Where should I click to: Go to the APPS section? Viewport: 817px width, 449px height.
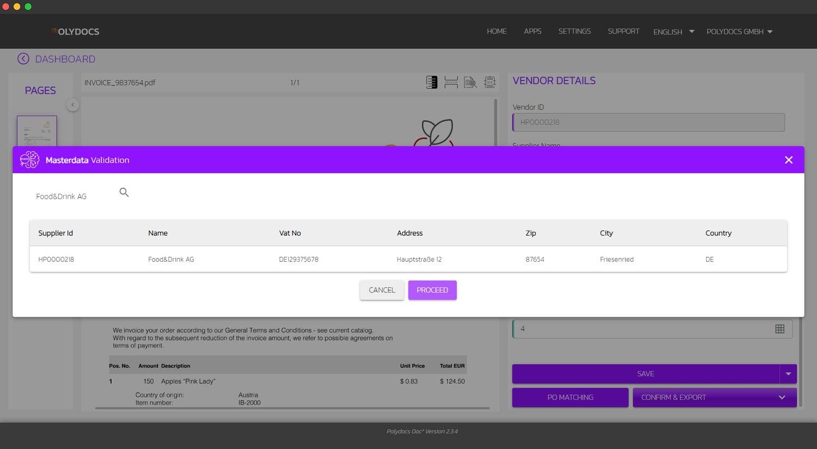tap(532, 31)
